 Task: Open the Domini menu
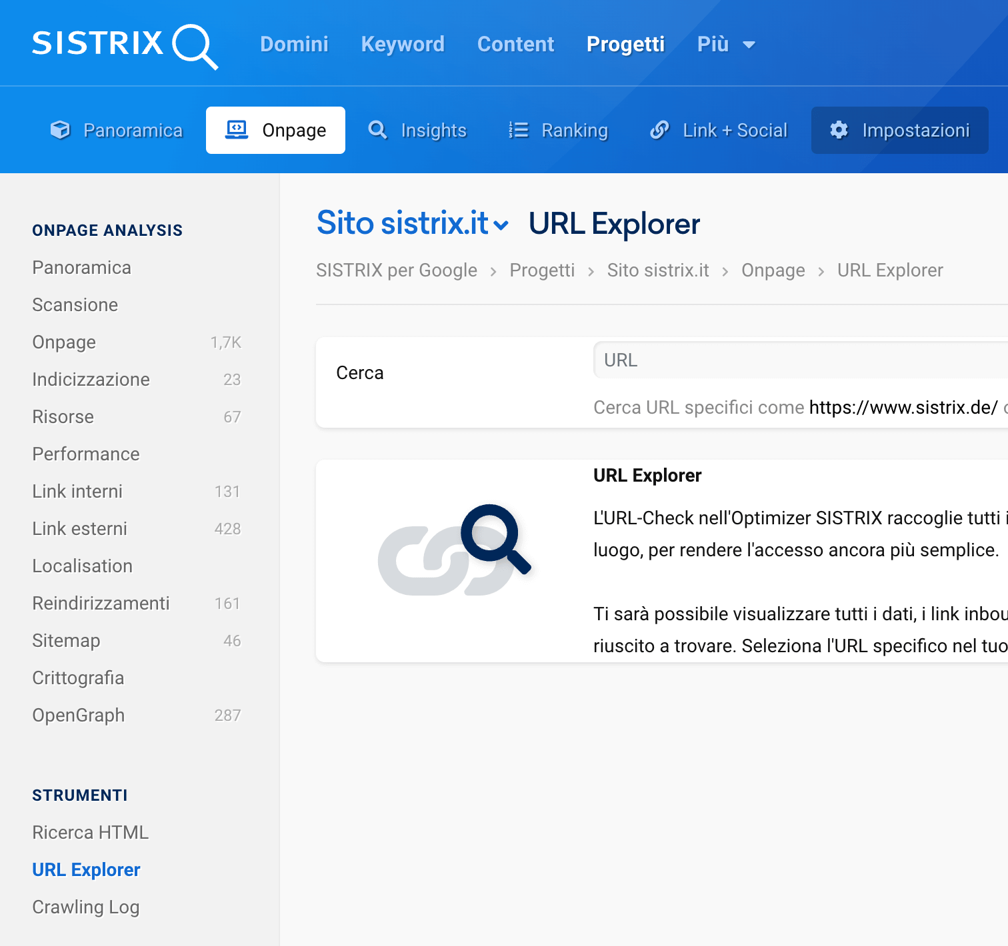click(294, 44)
